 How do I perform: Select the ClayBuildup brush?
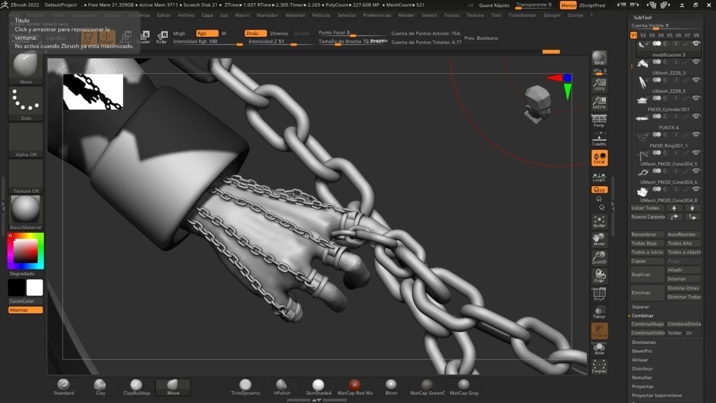tap(136, 387)
